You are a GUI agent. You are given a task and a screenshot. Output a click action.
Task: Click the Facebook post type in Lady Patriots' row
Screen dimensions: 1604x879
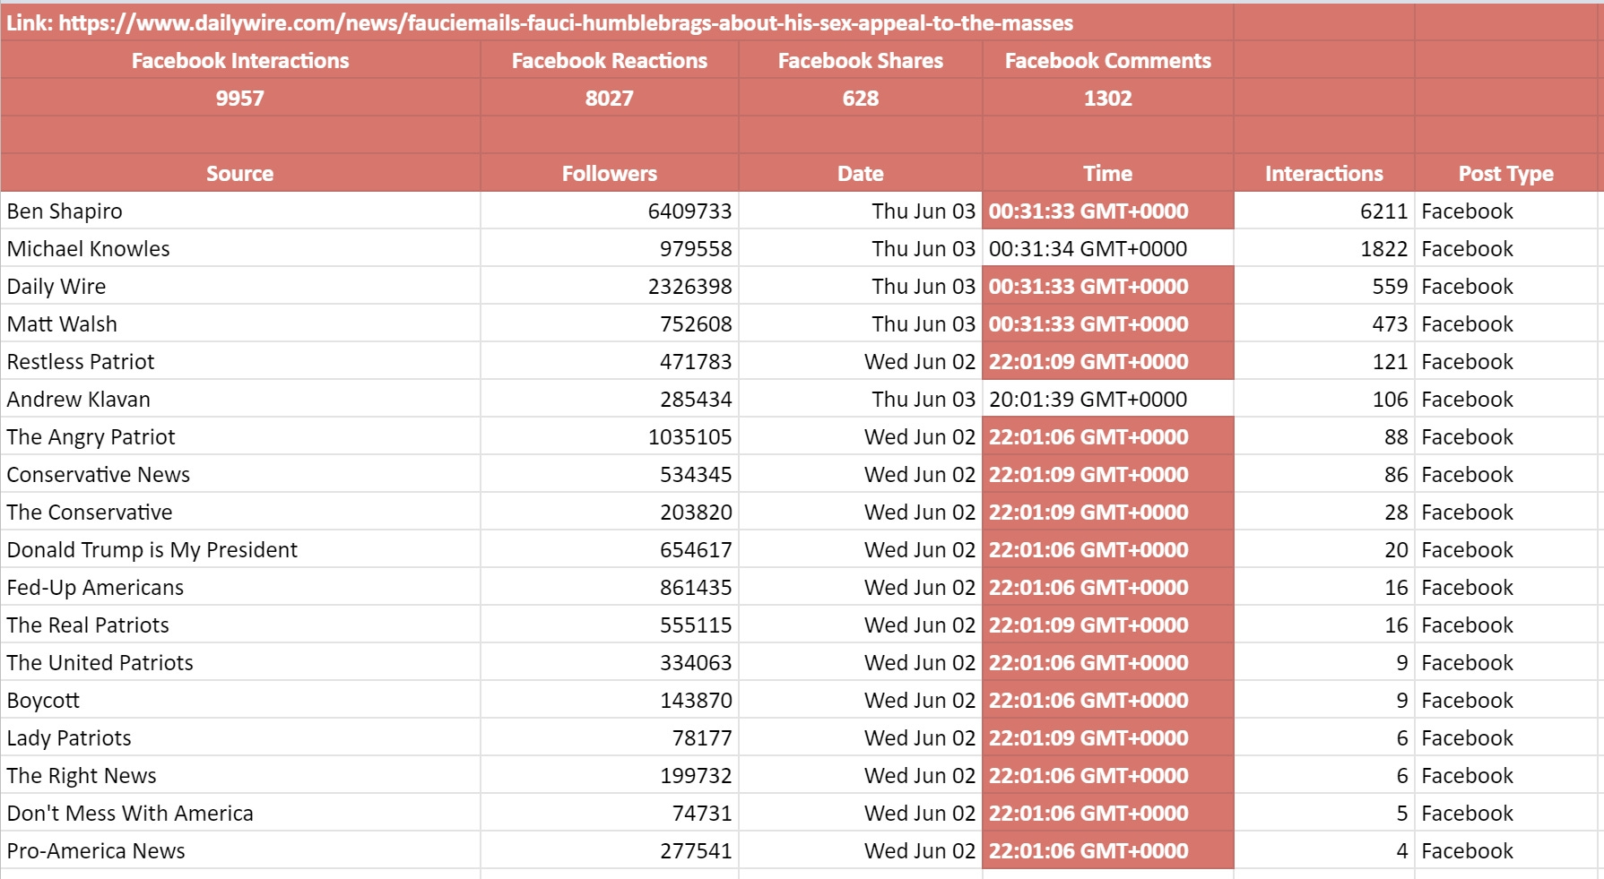pos(1506,737)
